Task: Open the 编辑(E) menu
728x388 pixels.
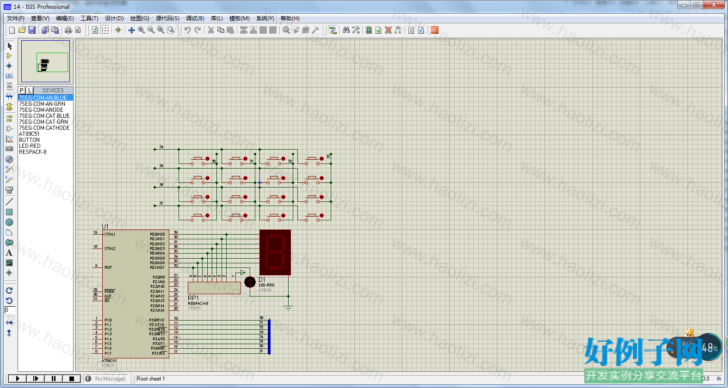Action: 65,18
